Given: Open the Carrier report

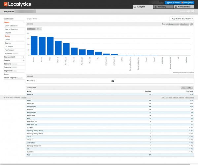Looking at the screenshot, I should click(x=8, y=40).
